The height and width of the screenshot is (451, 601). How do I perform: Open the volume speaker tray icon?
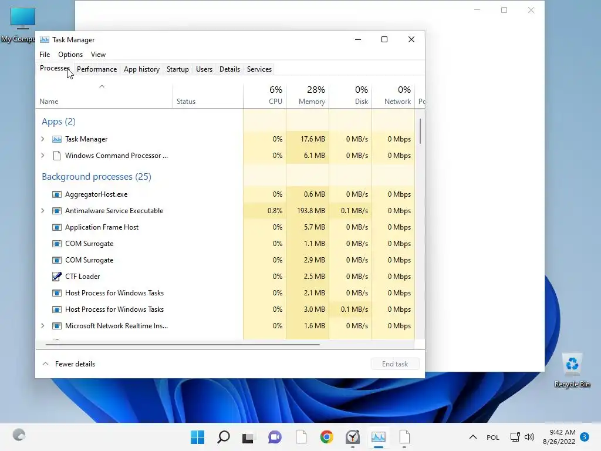click(x=529, y=437)
